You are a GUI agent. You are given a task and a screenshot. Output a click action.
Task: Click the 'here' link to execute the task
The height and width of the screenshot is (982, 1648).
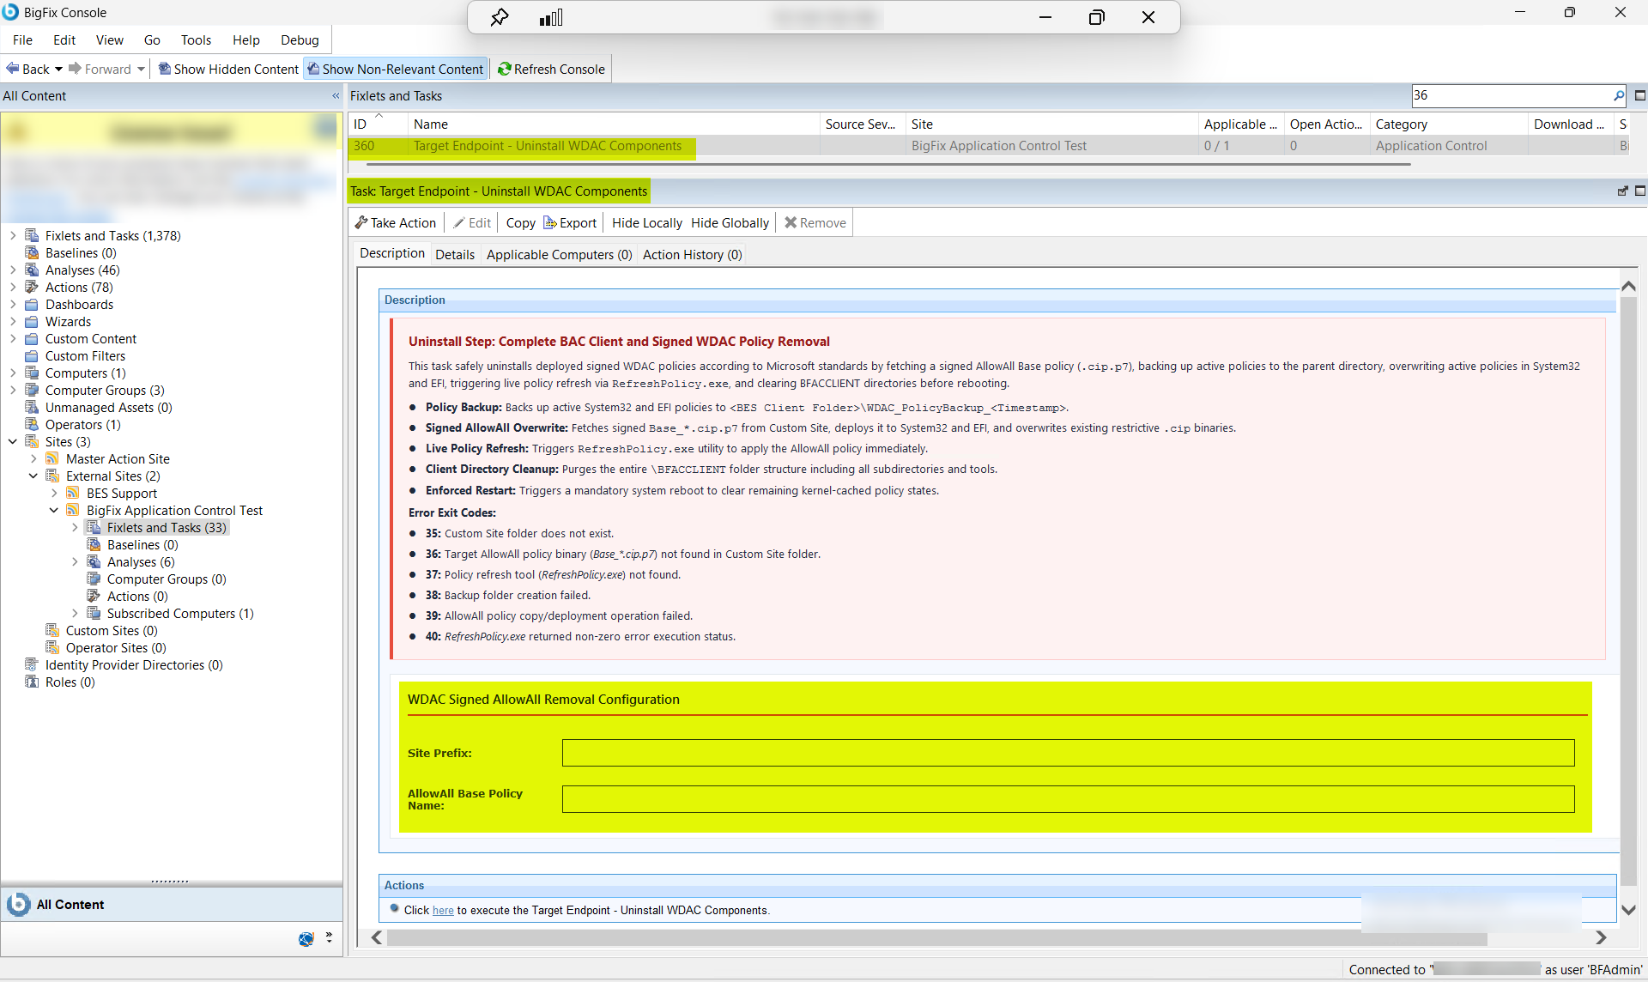coord(443,910)
